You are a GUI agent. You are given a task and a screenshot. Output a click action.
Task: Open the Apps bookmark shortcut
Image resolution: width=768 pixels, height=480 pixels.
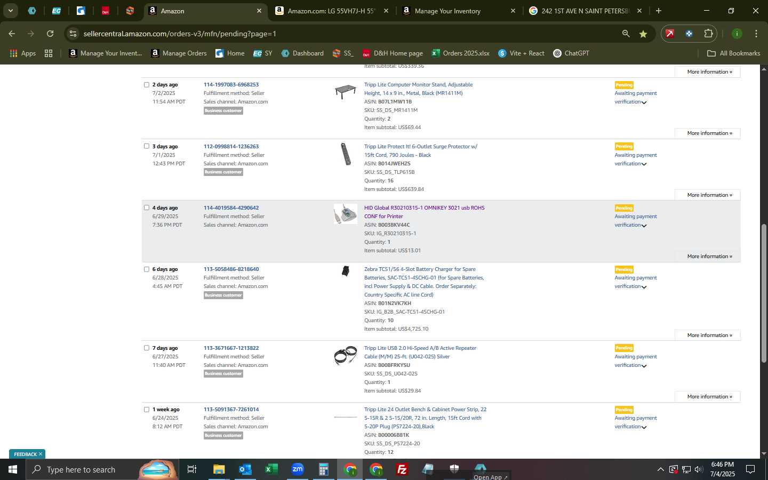(23, 53)
